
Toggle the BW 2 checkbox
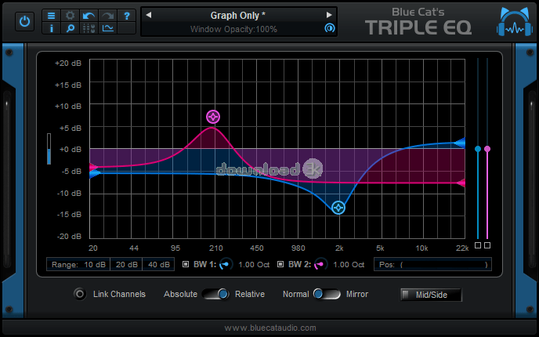coord(280,264)
